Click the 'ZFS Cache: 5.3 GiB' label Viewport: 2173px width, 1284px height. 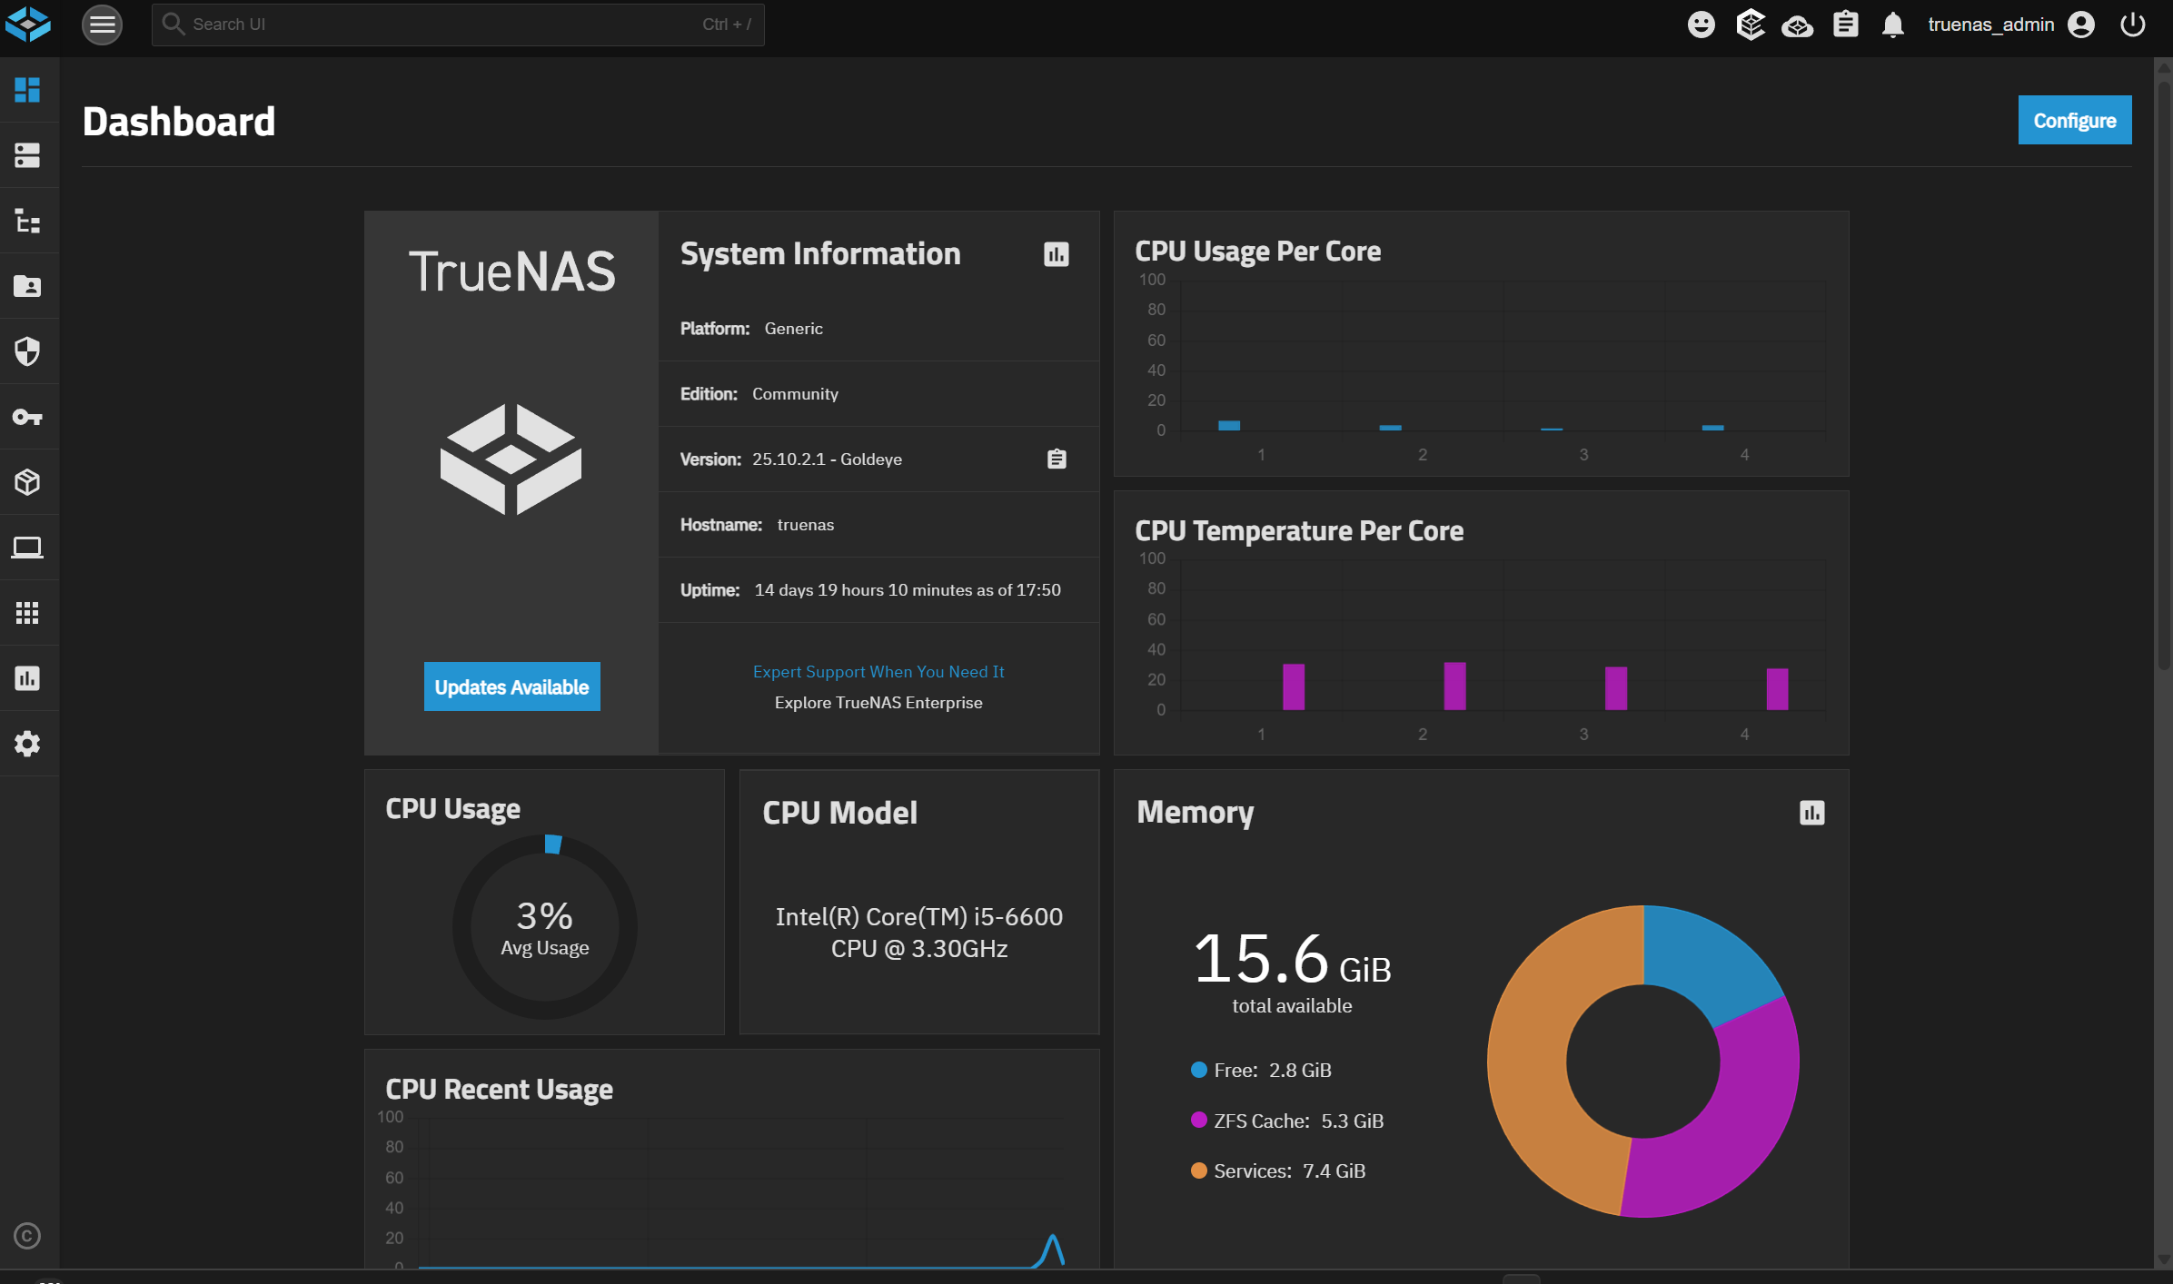(x=1298, y=1121)
